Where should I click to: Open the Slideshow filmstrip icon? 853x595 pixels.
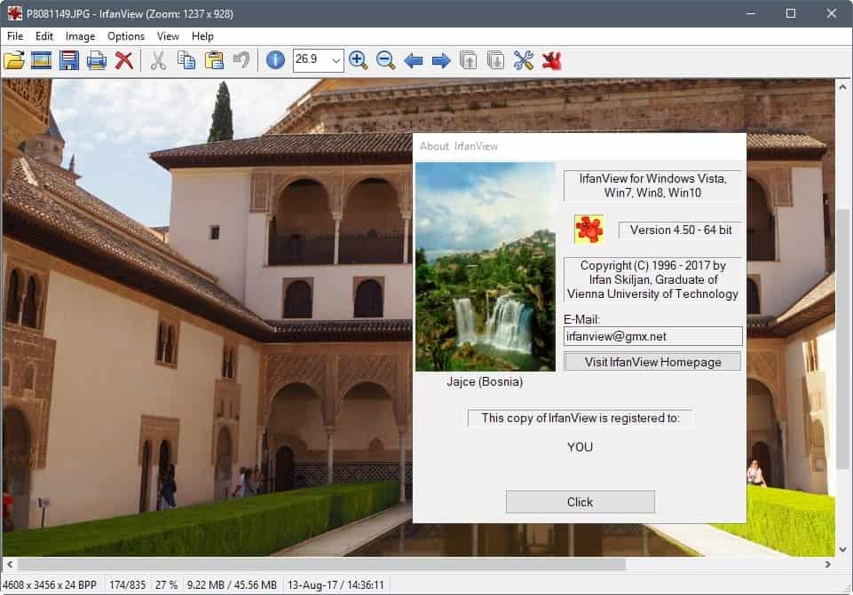(41, 60)
